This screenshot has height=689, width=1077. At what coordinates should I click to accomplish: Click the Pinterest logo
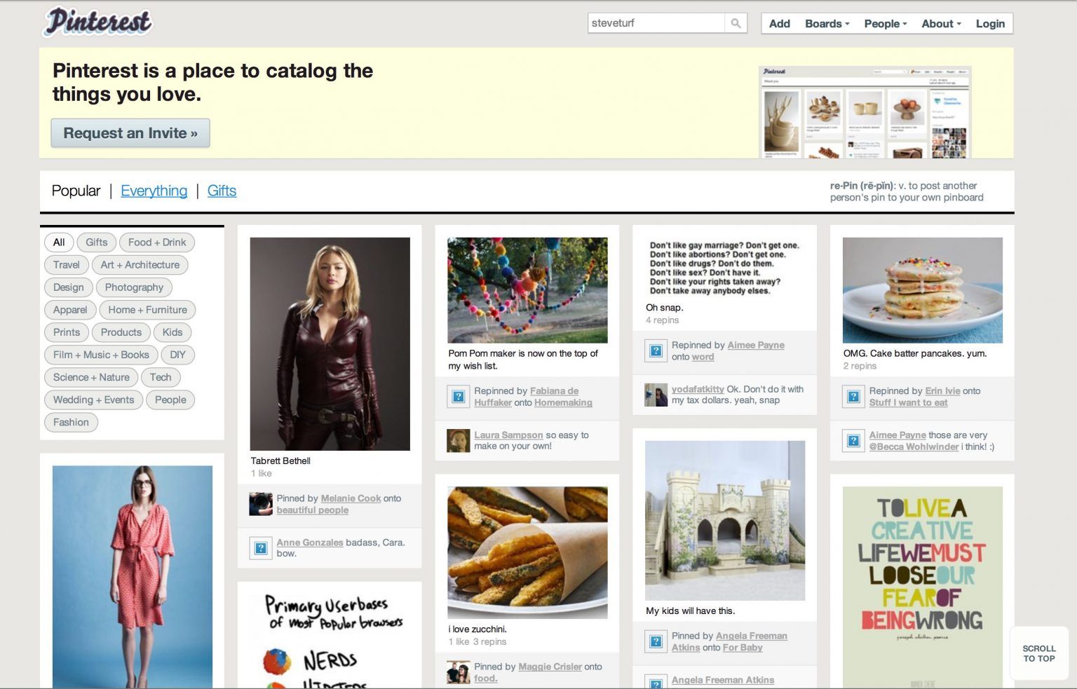97,22
